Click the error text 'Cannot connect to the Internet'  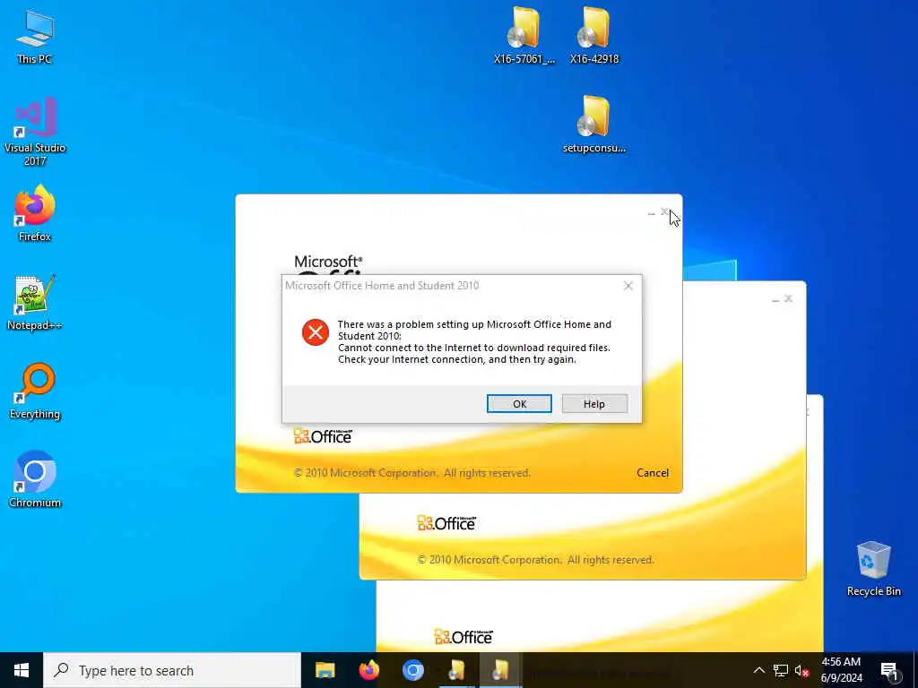tap(473, 348)
